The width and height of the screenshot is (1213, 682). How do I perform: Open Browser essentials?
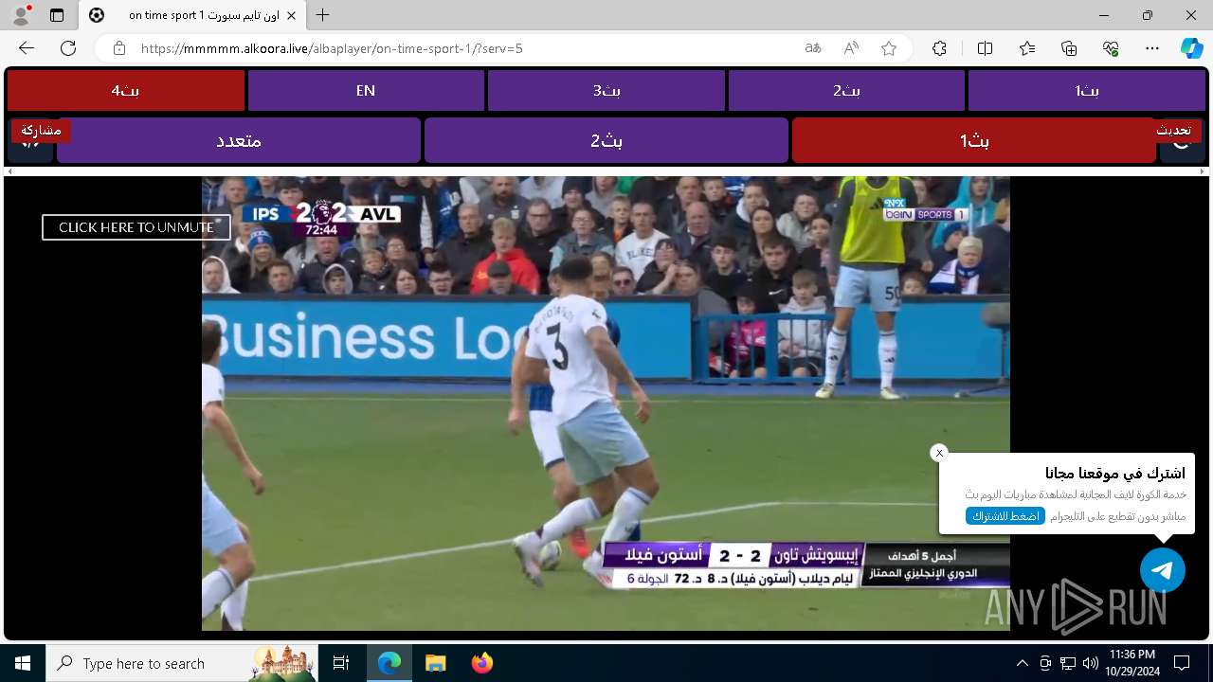[1111, 48]
